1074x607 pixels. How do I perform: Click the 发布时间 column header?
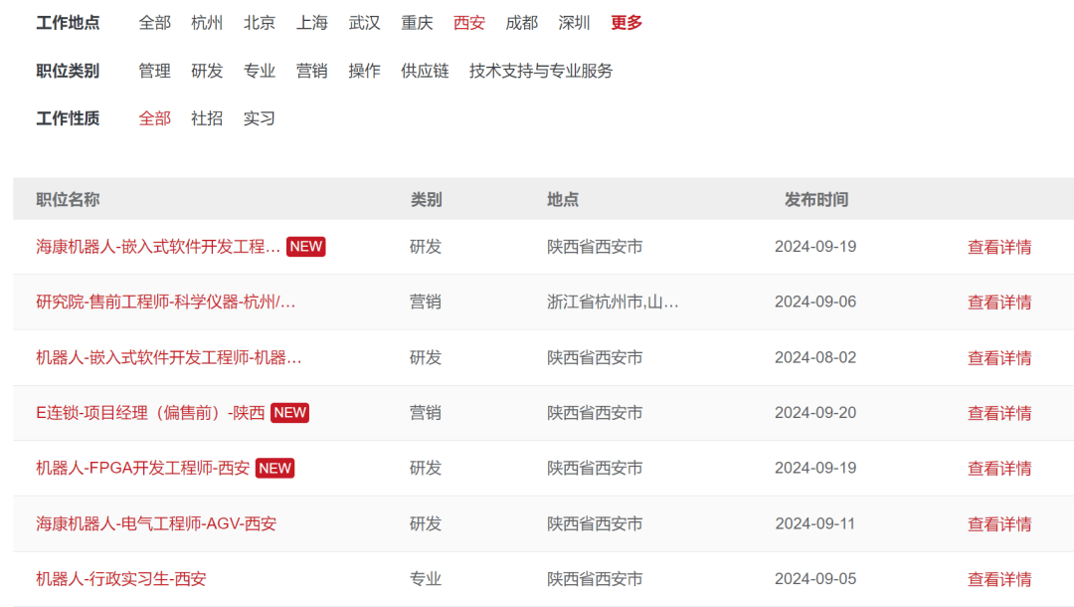click(x=816, y=199)
